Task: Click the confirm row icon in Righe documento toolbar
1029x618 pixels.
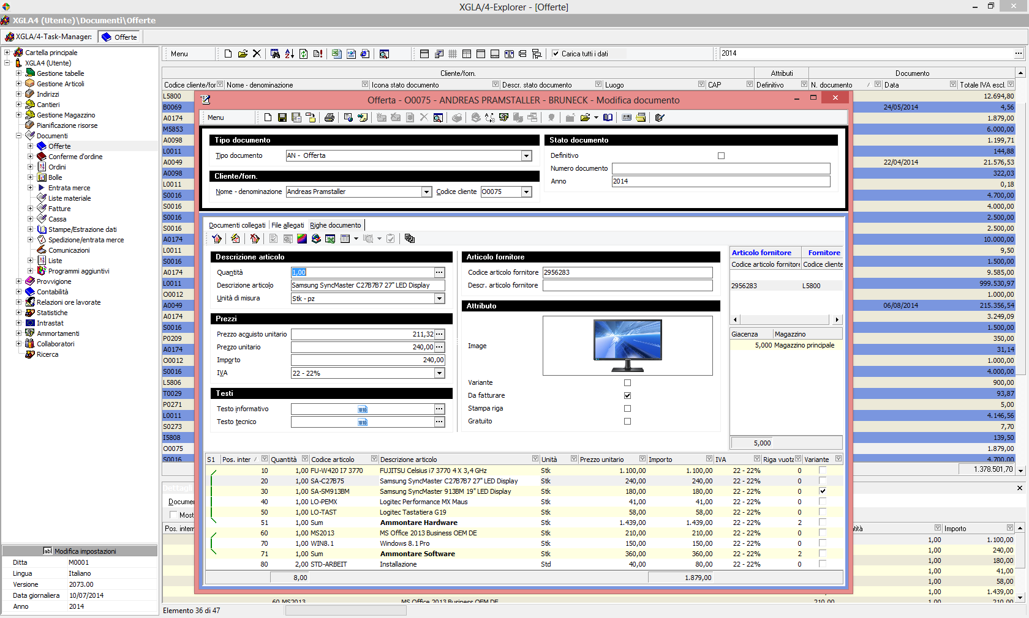Action: [217, 239]
